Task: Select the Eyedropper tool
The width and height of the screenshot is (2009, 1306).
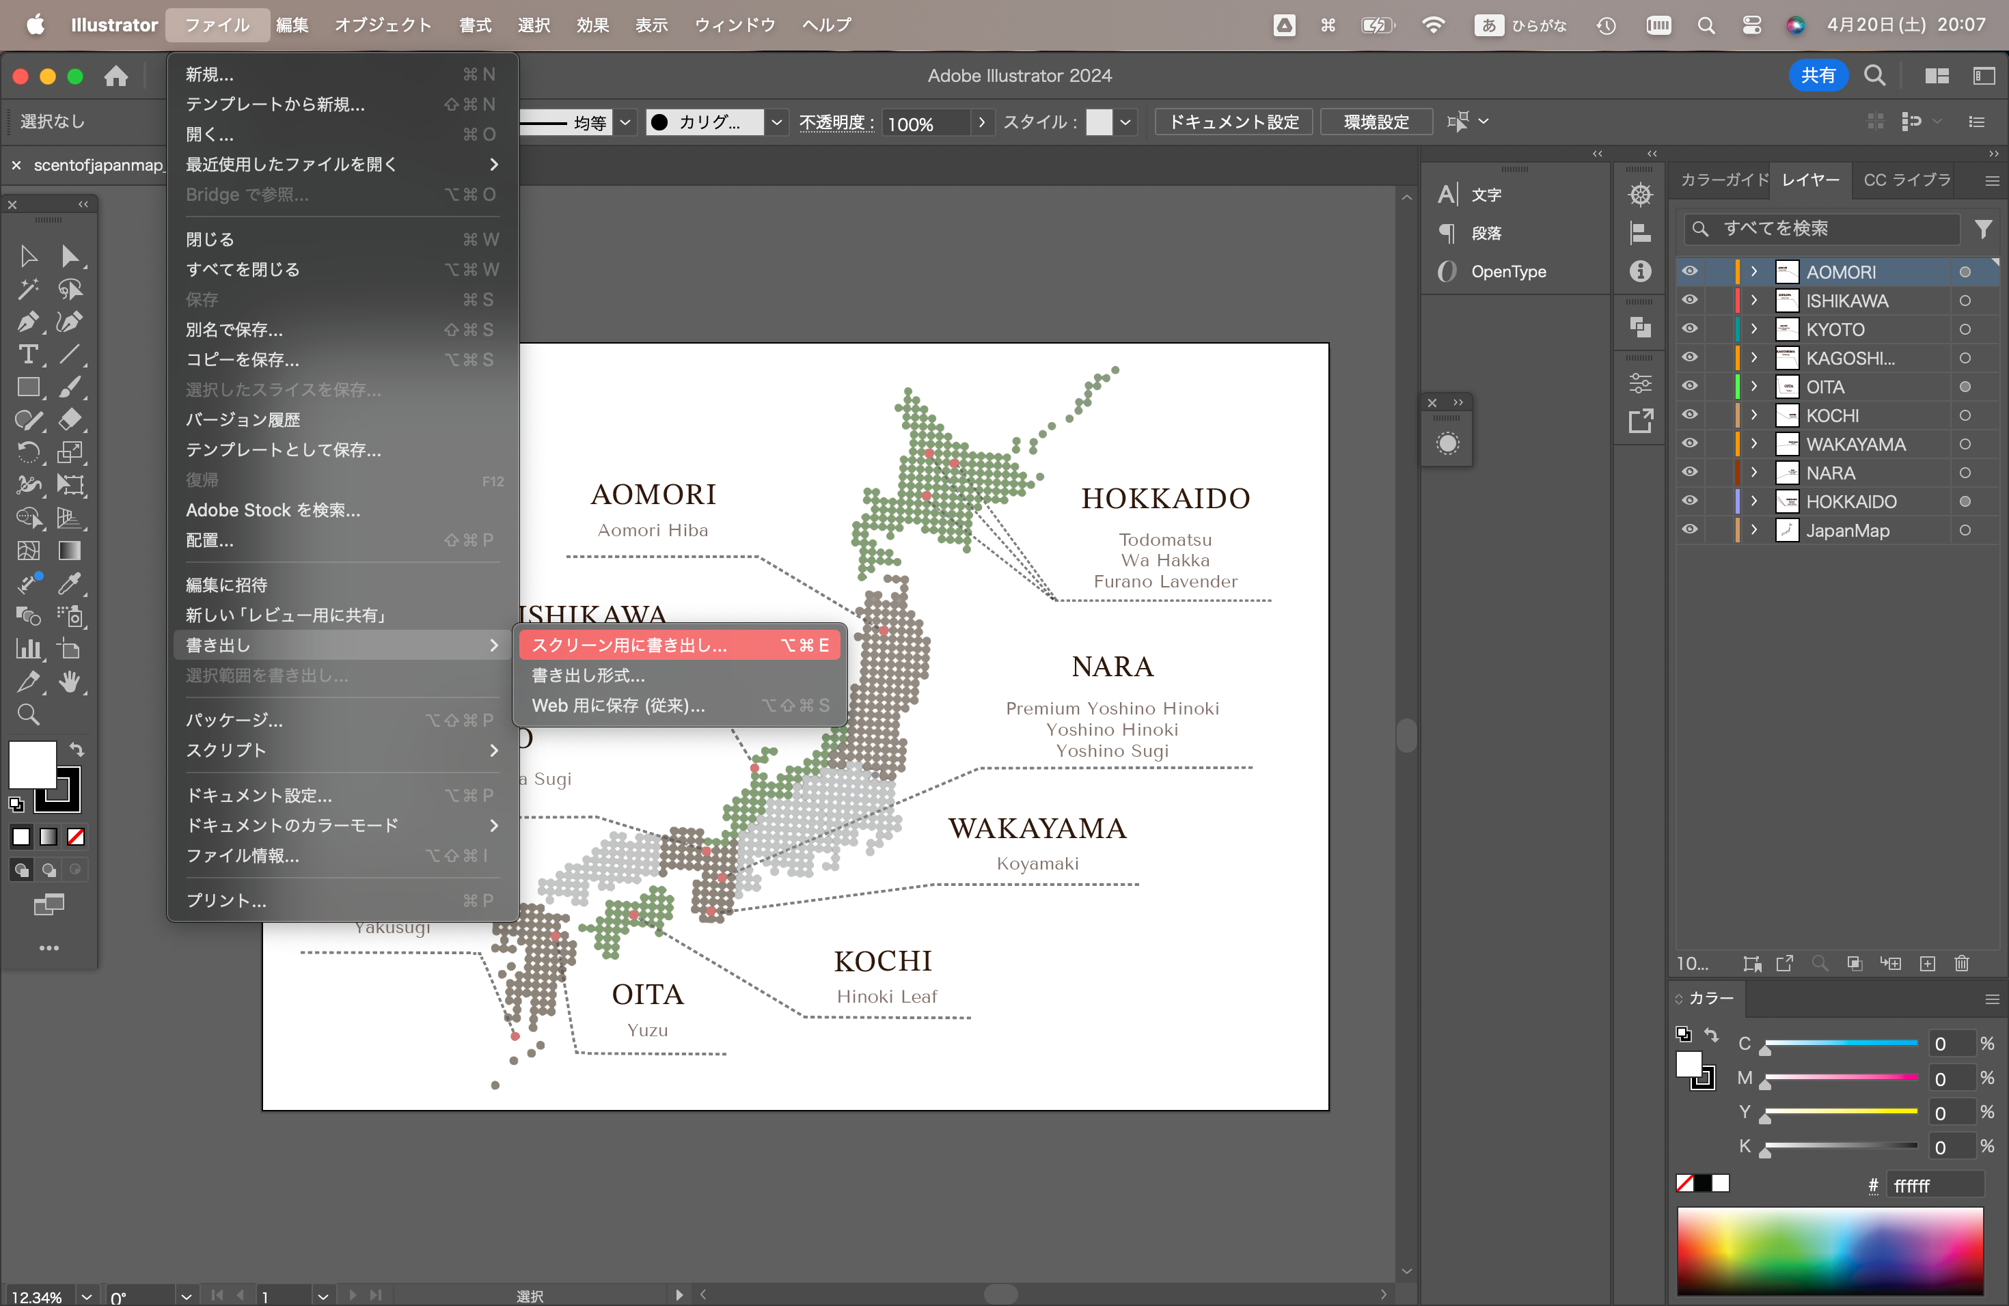Action: click(70, 583)
